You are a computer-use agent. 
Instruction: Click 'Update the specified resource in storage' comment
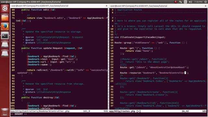pyautogui.click(x=54, y=32)
